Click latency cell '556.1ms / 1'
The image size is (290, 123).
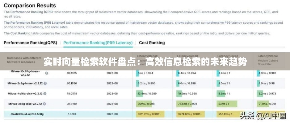click(x=225, y=114)
